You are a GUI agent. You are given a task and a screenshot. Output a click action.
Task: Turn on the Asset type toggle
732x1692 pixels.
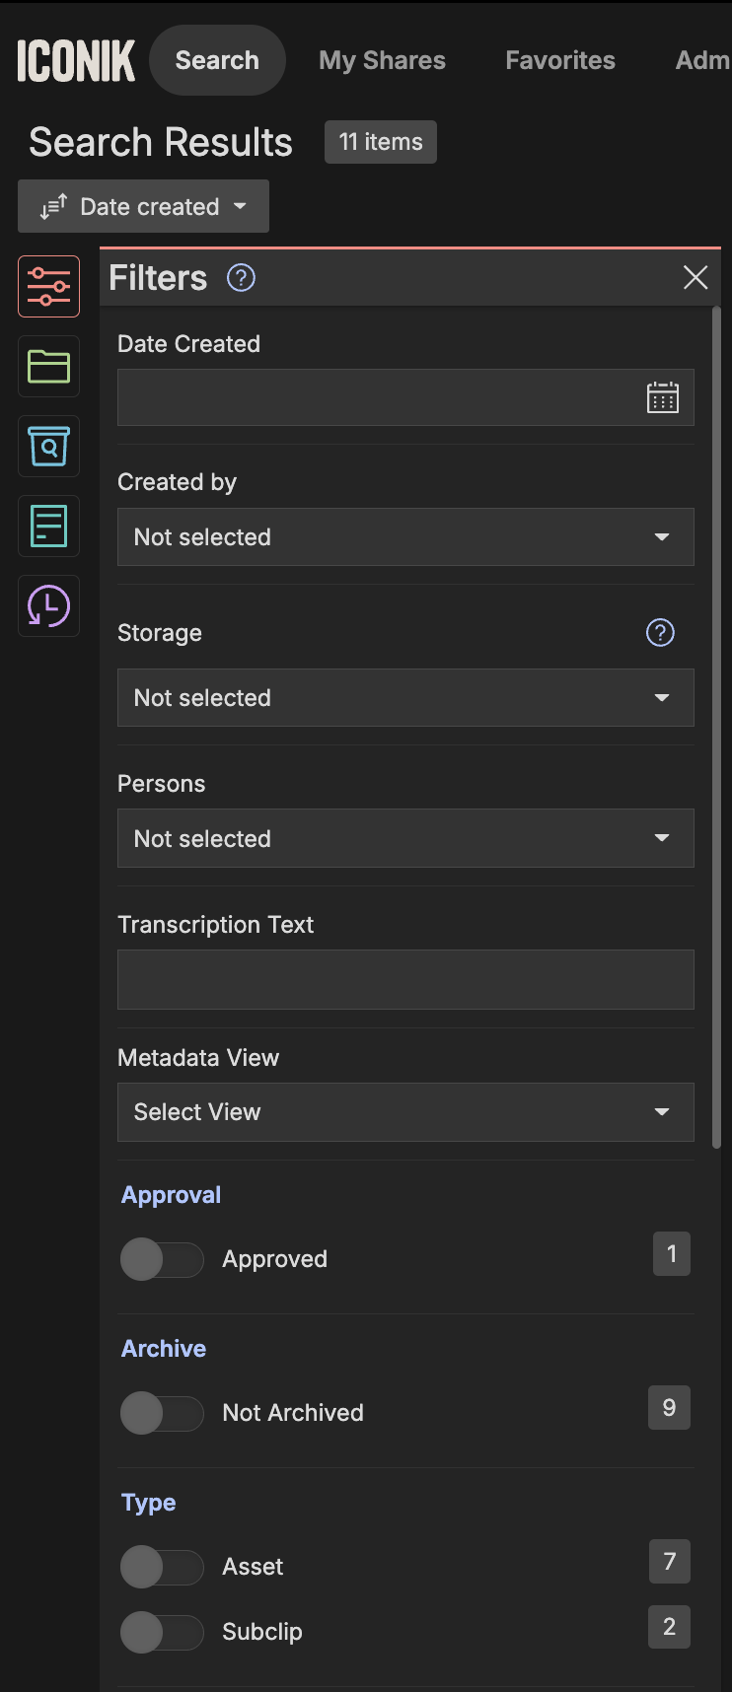(x=162, y=1567)
